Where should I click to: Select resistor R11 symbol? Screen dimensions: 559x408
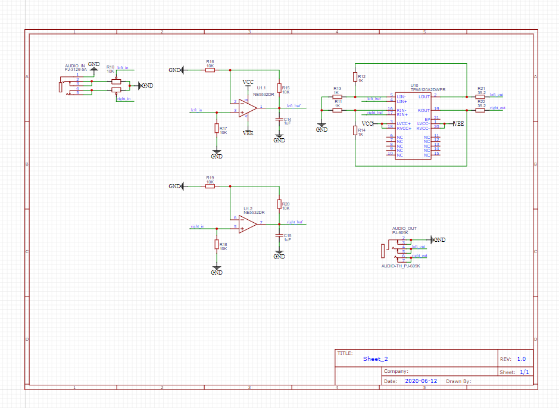click(338, 110)
